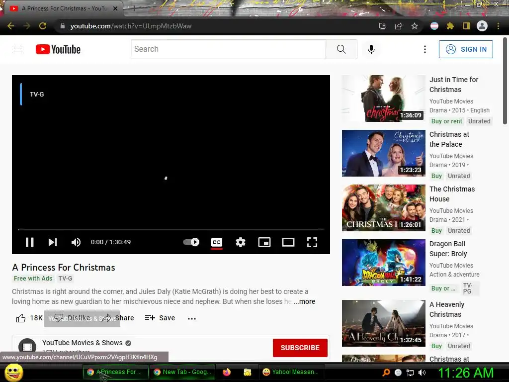
Task: Open YouTube settings three-dot menu in header
Action: tap(424, 49)
